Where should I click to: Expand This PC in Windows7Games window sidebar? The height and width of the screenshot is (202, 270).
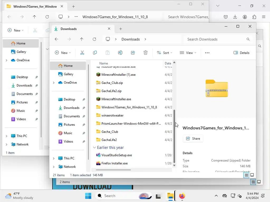(7, 136)
